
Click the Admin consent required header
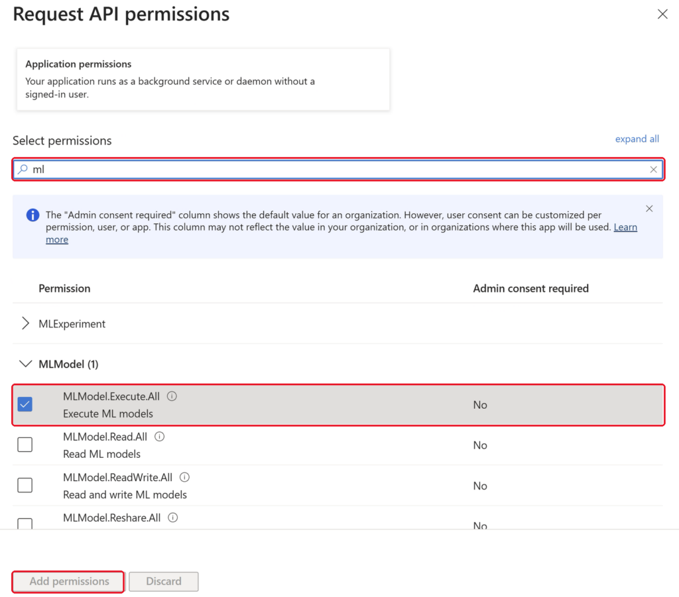point(530,288)
